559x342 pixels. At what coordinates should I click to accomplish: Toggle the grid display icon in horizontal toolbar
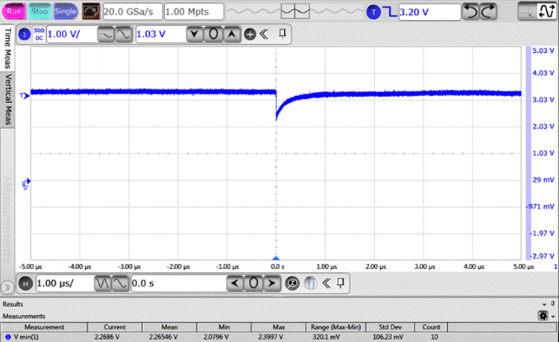click(311, 284)
